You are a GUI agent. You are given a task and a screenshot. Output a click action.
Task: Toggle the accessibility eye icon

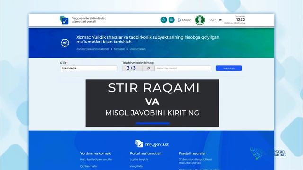coord(220,20)
